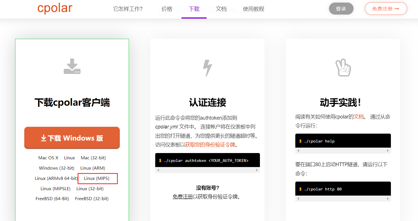
Task: Click right arrow of http 80 scrollbar
Action: click(x=388, y=199)
